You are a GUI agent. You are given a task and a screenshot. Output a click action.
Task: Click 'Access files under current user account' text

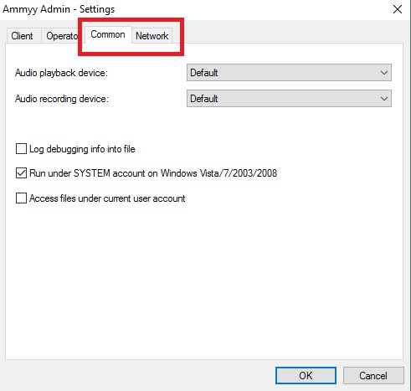[107, 198]
